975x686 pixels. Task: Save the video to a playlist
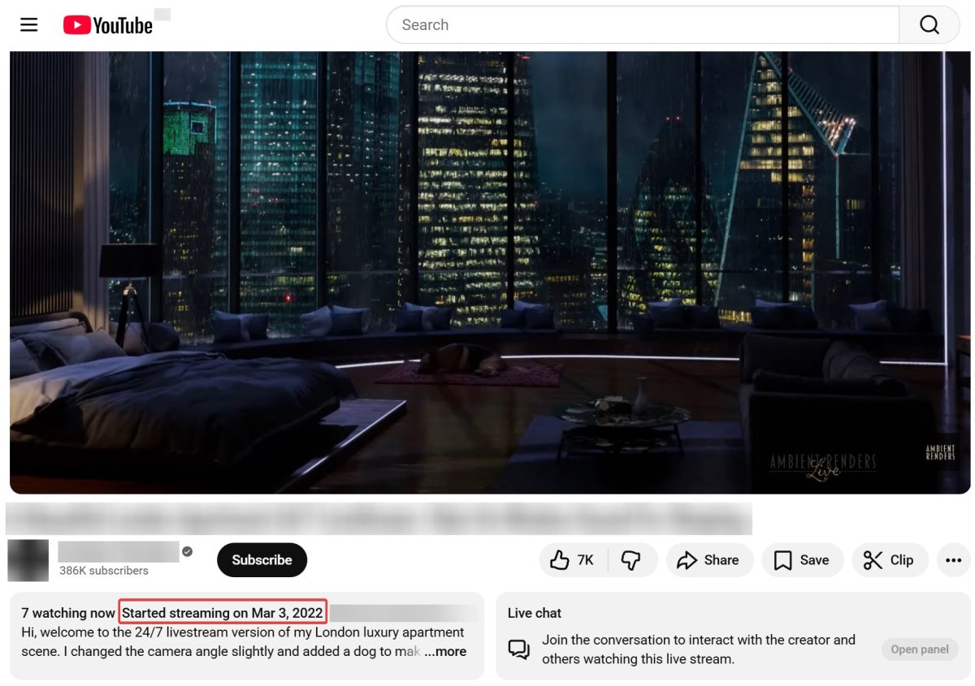click(802, 560)
